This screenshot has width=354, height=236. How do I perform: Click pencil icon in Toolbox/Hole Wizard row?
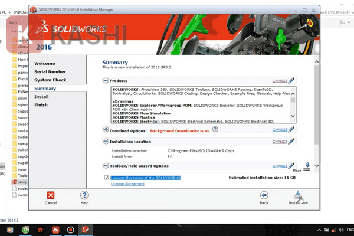pos(291,166)
